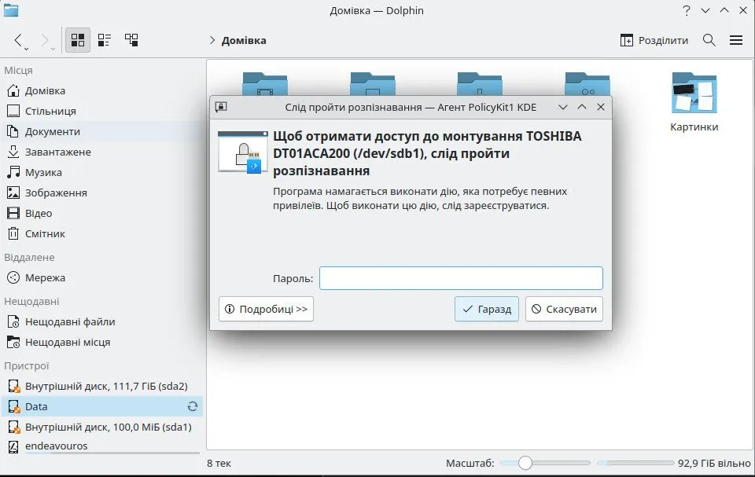
Task: Maximize the PolicyKit dialog
Action: tap(582, 107)
